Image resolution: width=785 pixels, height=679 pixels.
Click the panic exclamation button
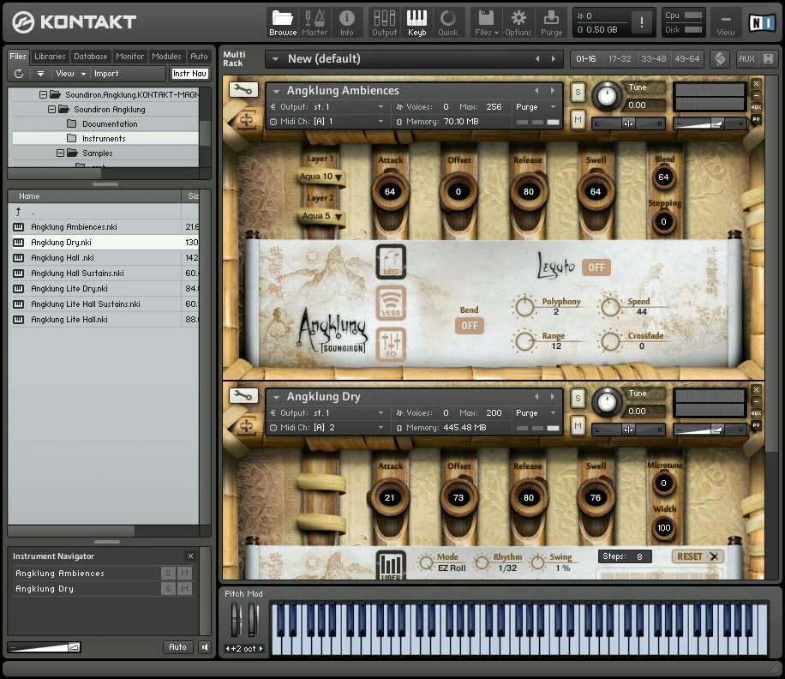tap(641, 22)
